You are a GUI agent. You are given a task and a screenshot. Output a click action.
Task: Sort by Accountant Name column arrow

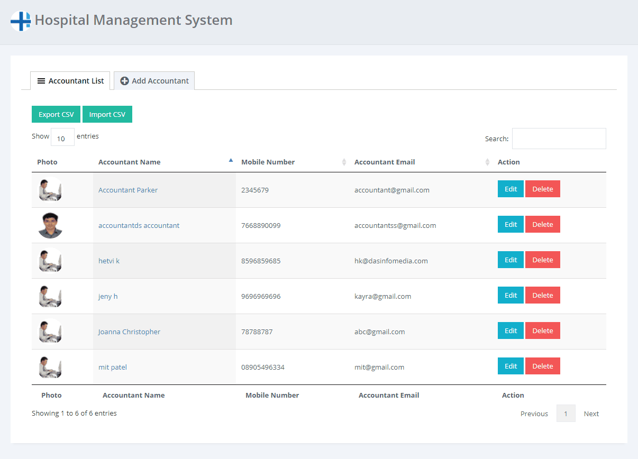231,160
